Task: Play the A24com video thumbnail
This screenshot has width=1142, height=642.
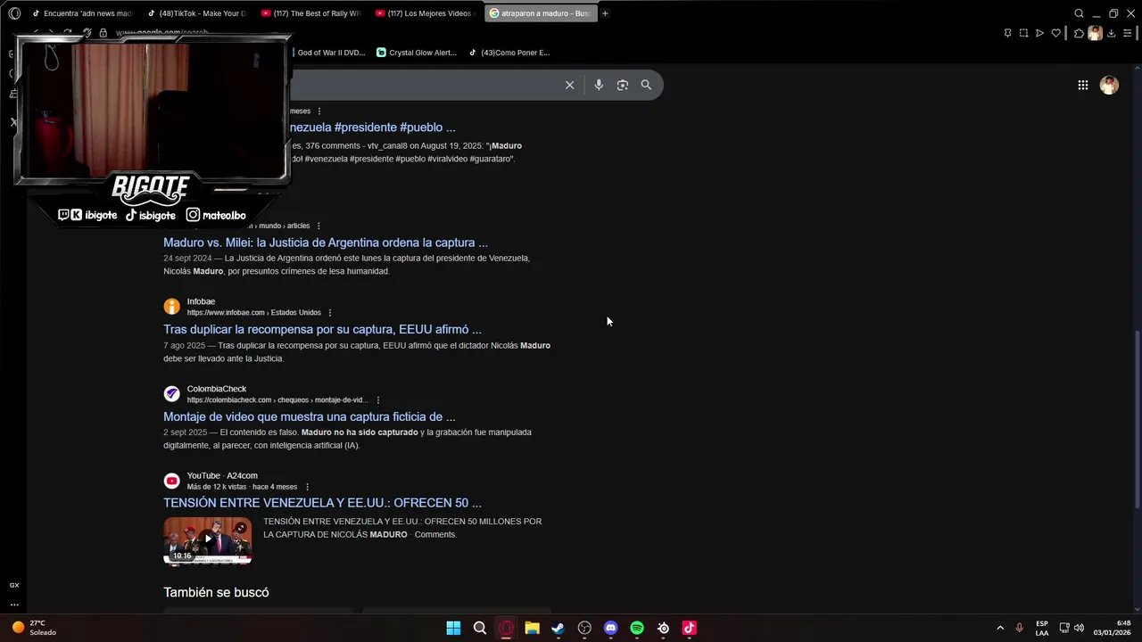Action: pos(207,540)
